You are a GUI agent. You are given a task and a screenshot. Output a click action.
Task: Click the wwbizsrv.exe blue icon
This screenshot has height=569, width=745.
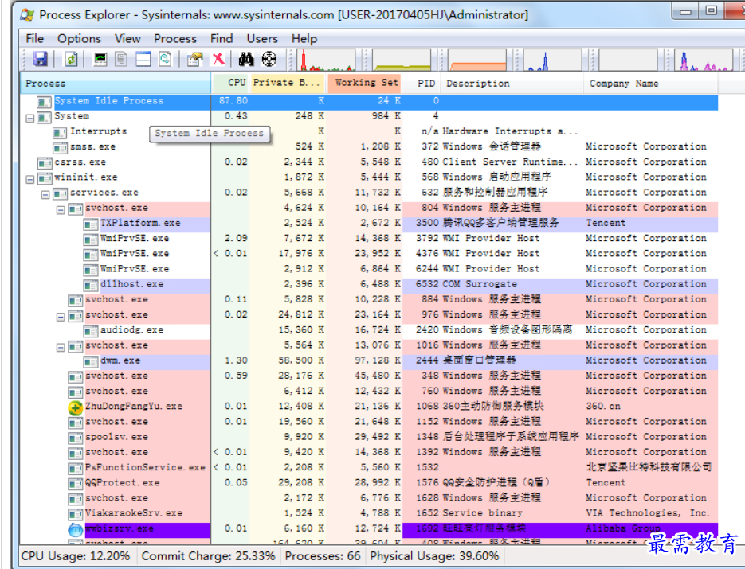tap(75, 530)
